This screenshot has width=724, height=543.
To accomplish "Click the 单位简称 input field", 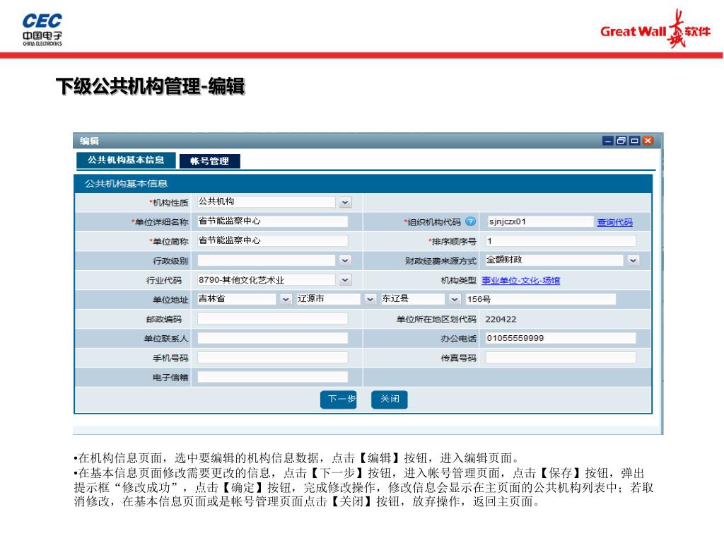I will click(272, 240).
